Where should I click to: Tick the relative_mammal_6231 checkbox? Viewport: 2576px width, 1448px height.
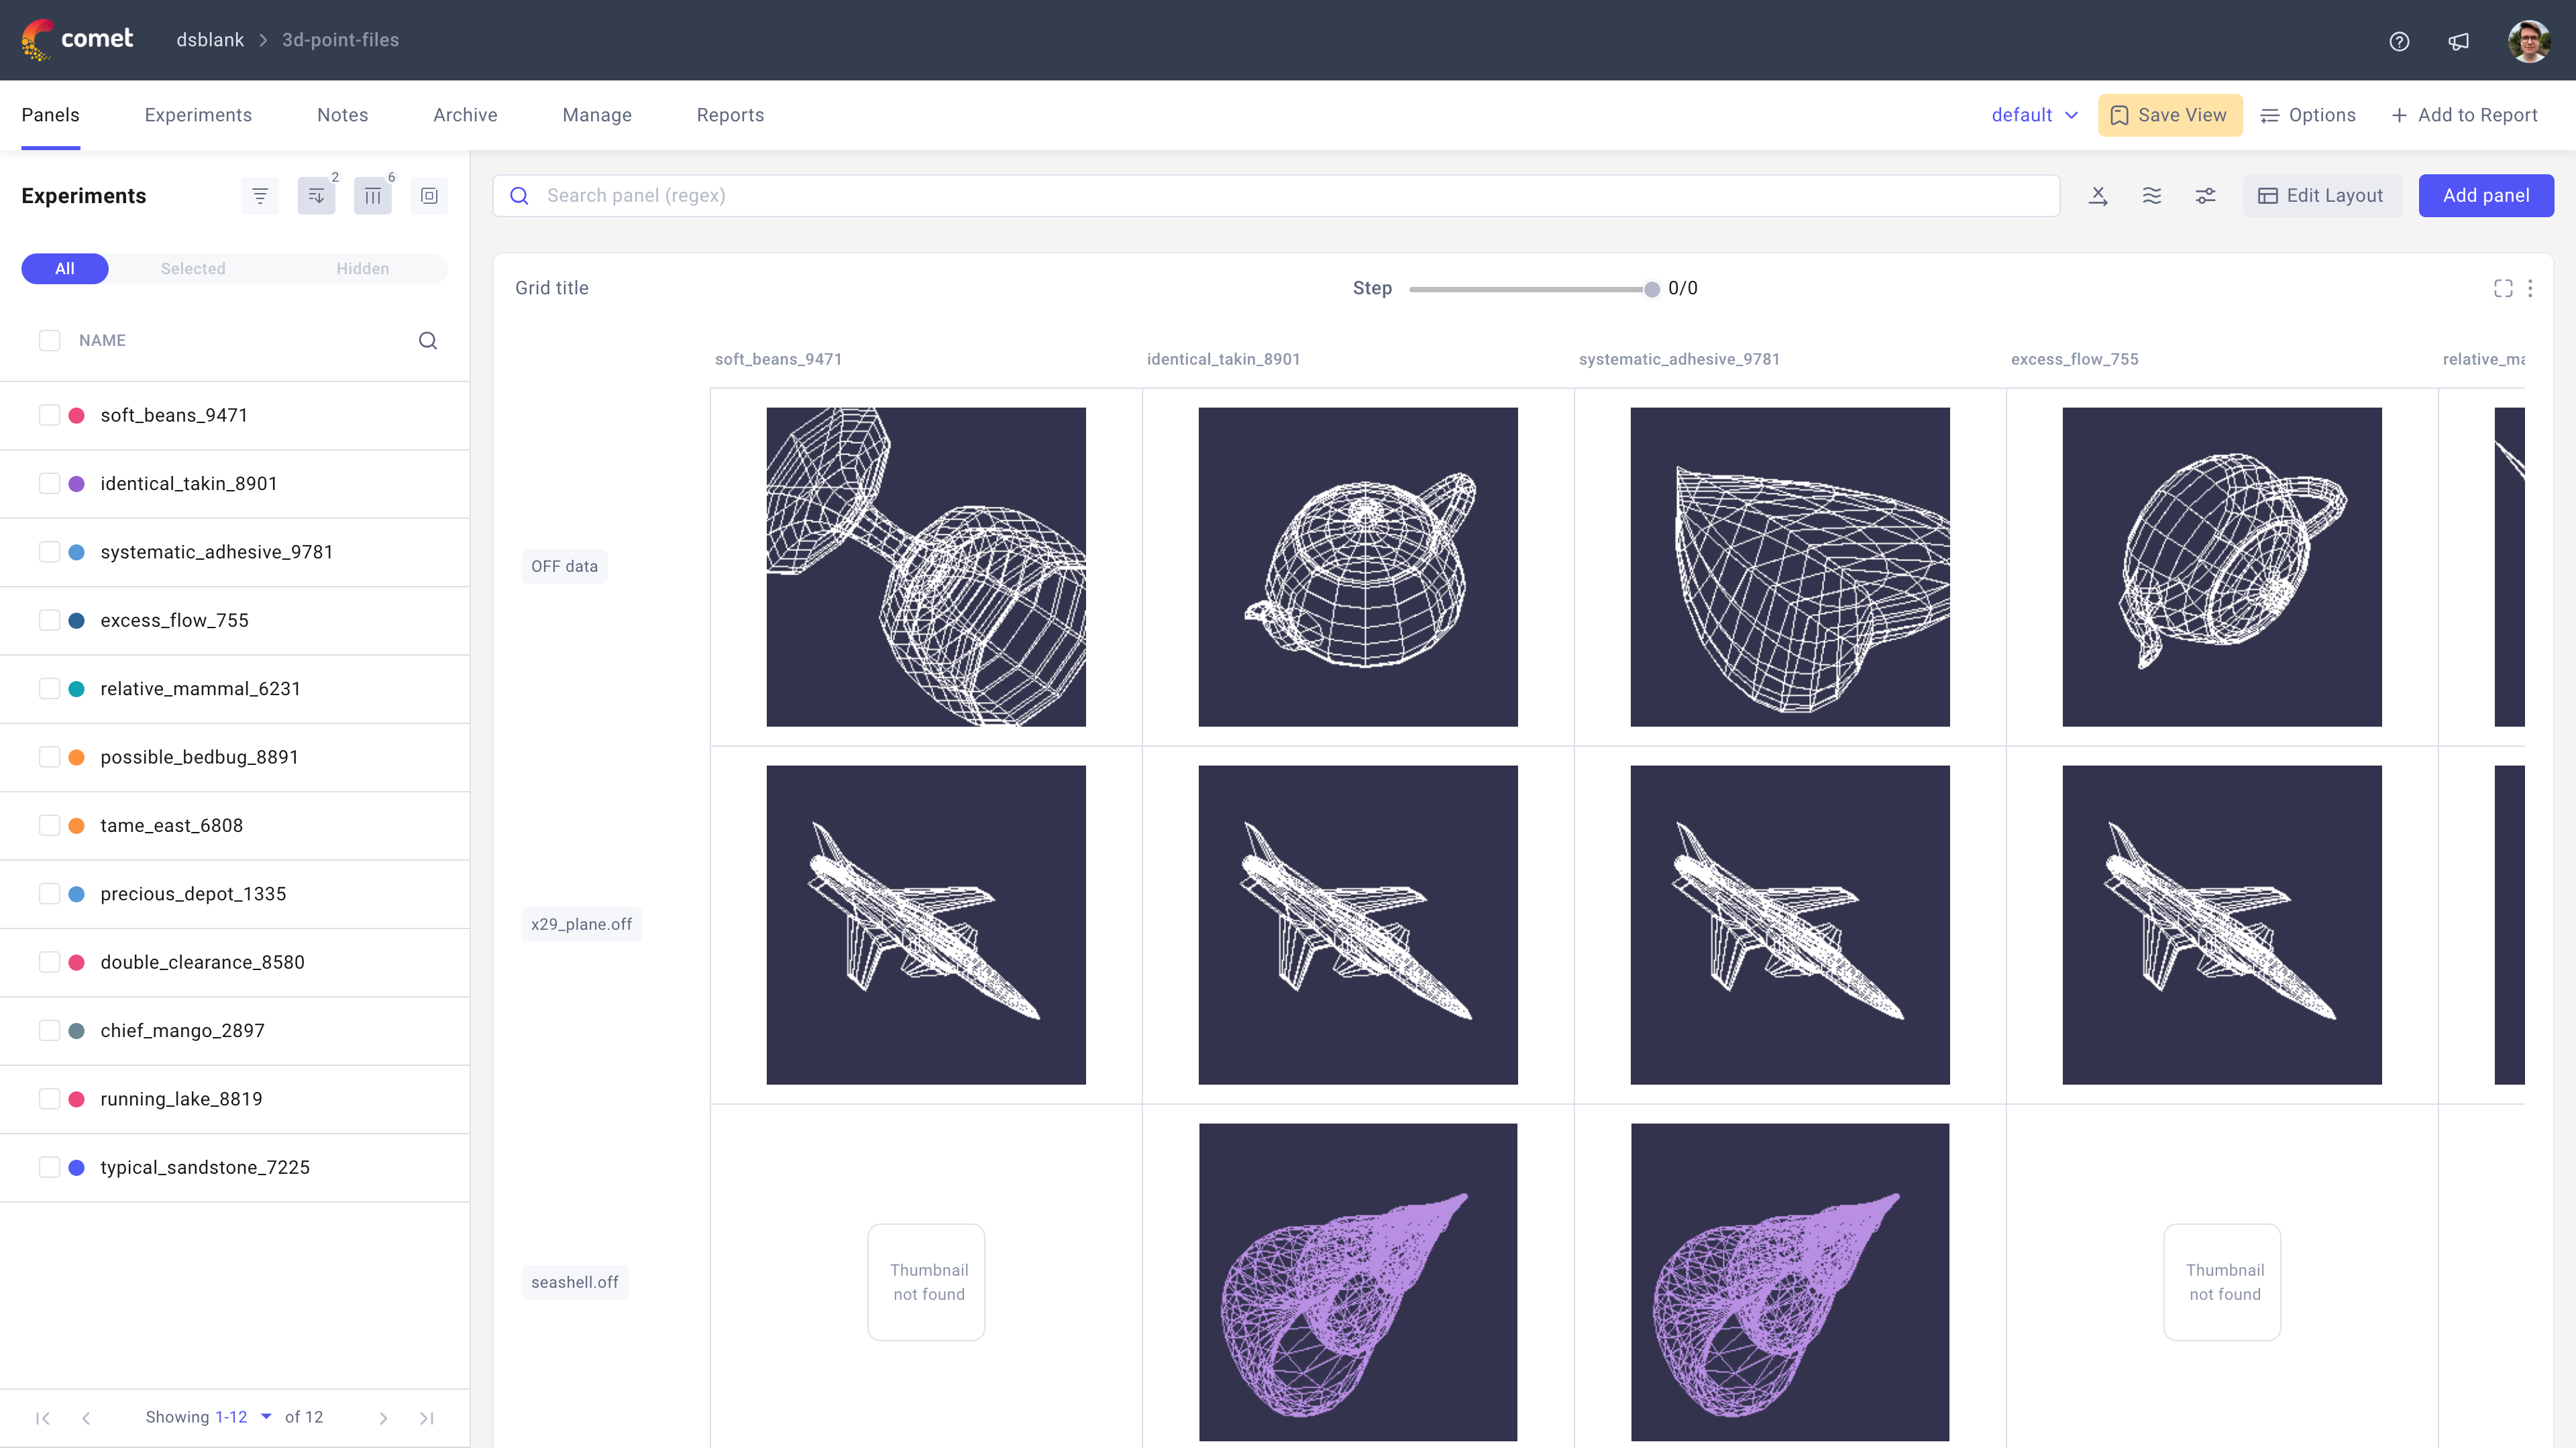coord(49,688)
